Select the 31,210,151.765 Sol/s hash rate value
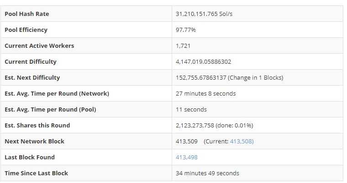This screenshot has height=183, width=347. coord(205,14)
